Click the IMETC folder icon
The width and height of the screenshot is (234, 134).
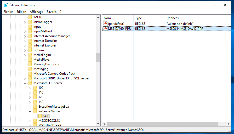[x=30, y=17]
